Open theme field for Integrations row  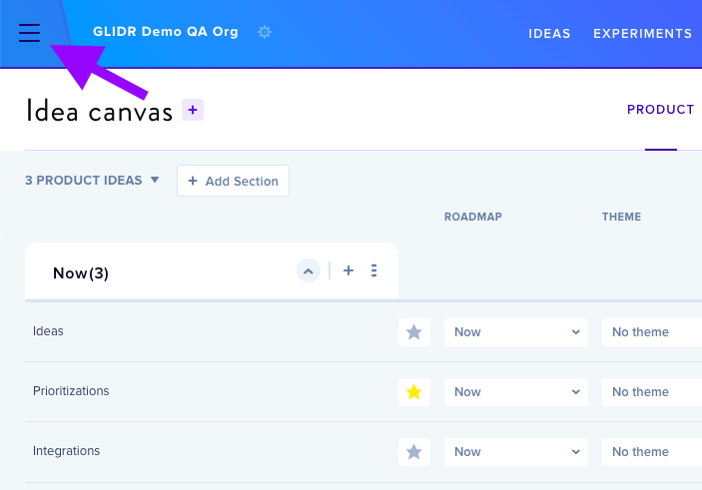tap(652, 452)
